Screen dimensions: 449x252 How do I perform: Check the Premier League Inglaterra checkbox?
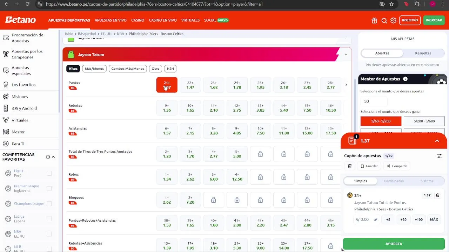click(49, 188)
